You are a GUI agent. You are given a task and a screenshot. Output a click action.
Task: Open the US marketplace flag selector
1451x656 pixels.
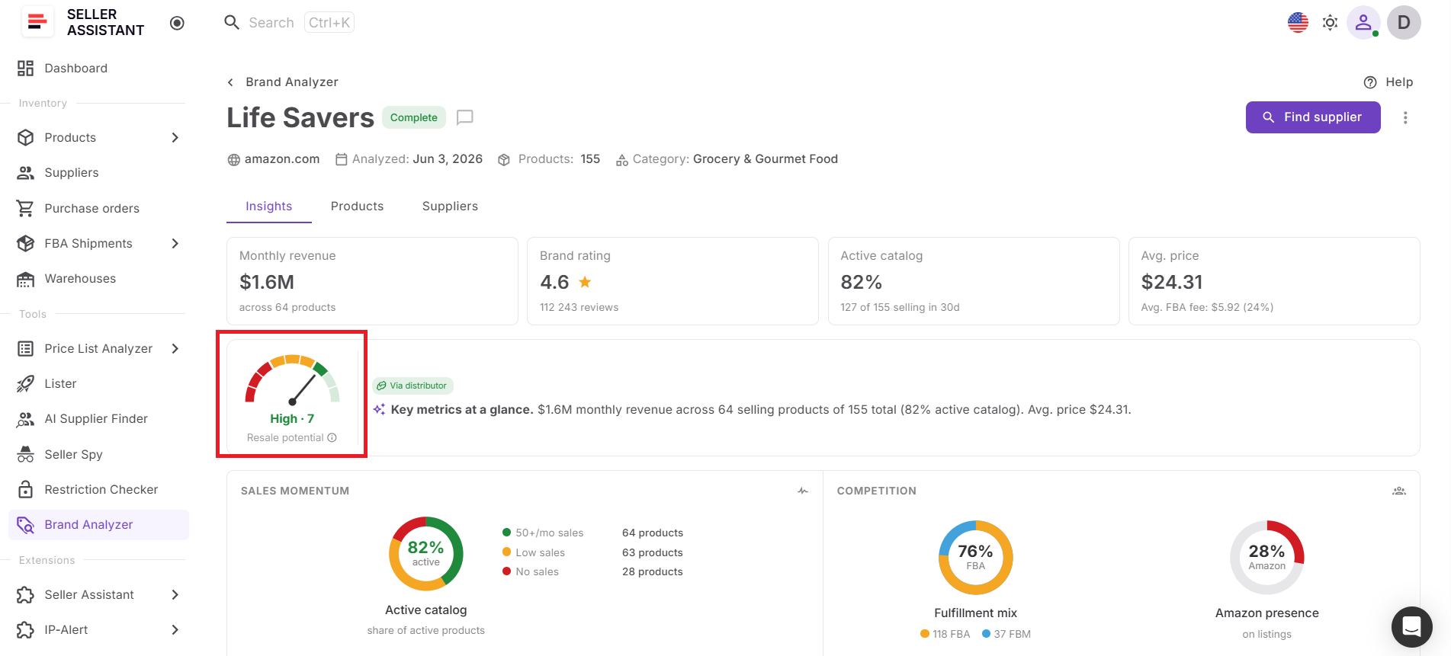[x=1298, y=23]
